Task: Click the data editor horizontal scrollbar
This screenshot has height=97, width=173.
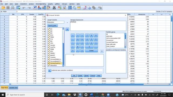Action: point(111,84)
